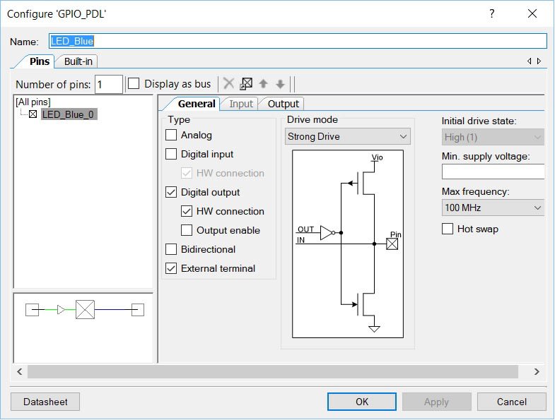This screenshot has height=420, width=555.
Task: Uncheck HW connection under Digital output
Action: [x=187, y=211]
